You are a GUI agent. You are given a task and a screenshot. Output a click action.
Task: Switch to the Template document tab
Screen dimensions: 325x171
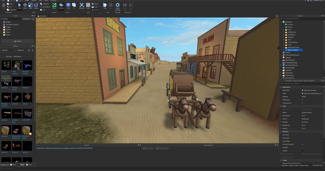click(x=43, y=16)
